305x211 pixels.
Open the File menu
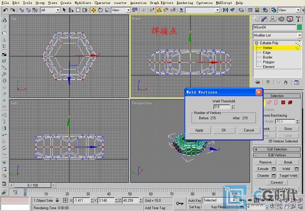pos(5,3)
